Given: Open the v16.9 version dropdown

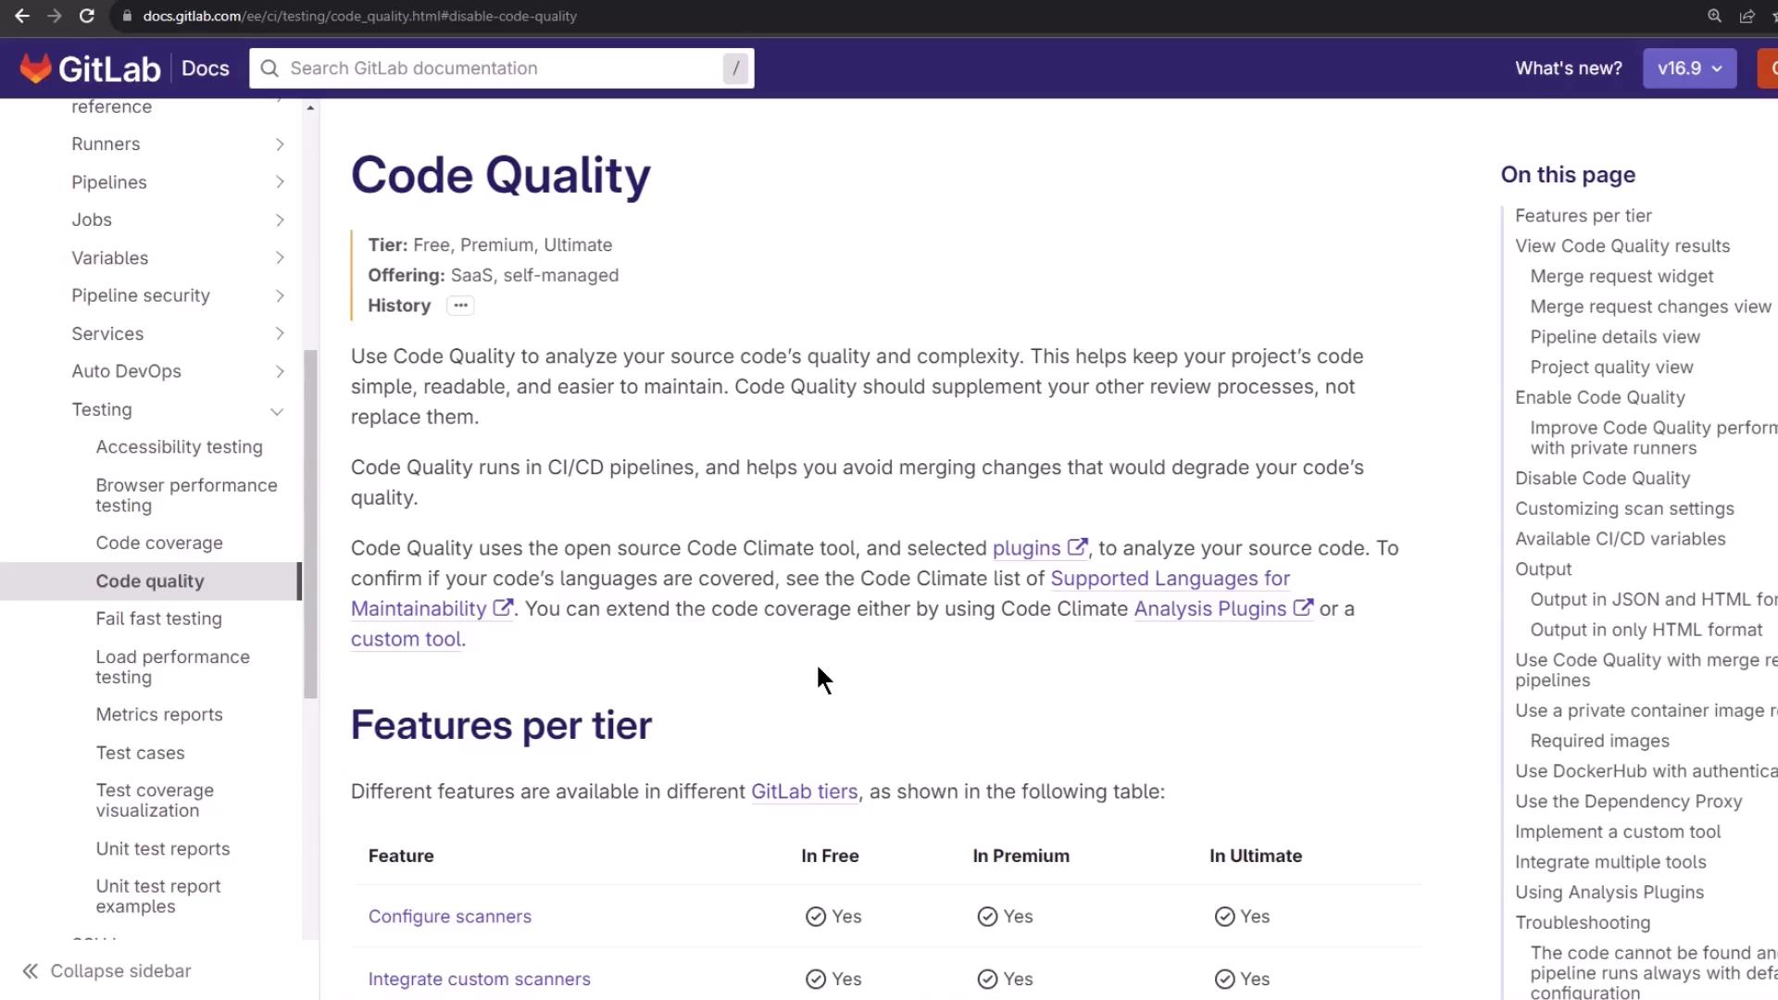Looking at the screenshot, I should pyautogui.click(x=1689, y=69).
